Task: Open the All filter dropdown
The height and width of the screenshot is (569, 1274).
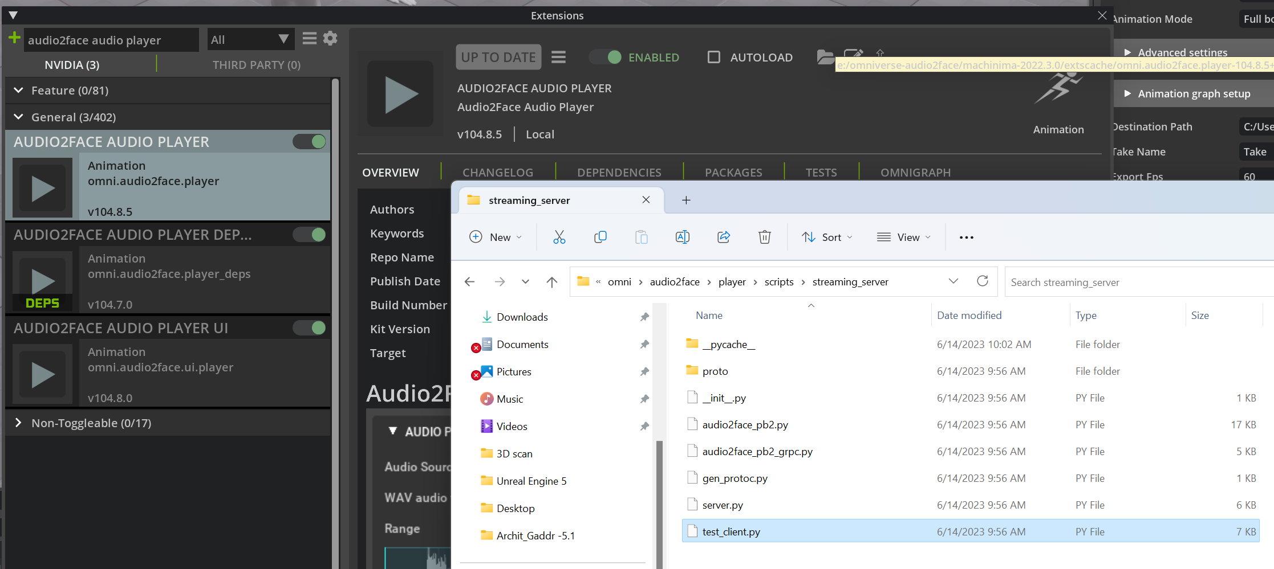Action: click(250, 40)
